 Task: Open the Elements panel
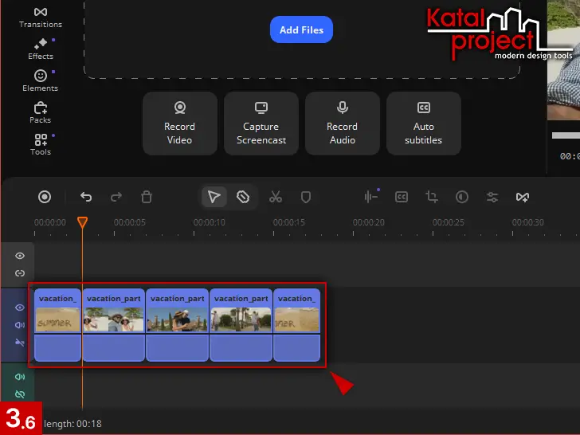[x=40, y=80]
